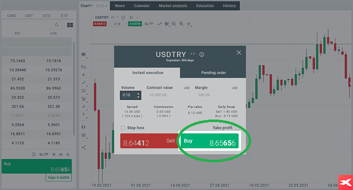Click the top template icon in chart sidebar
353x190 pixels.
84,55
